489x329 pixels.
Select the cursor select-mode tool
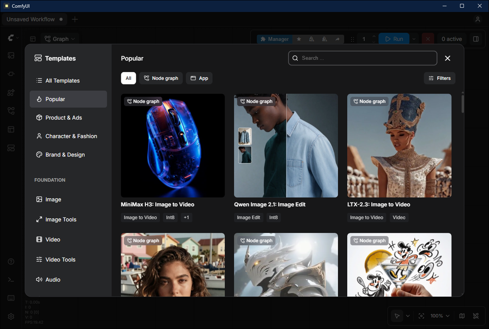397,316
